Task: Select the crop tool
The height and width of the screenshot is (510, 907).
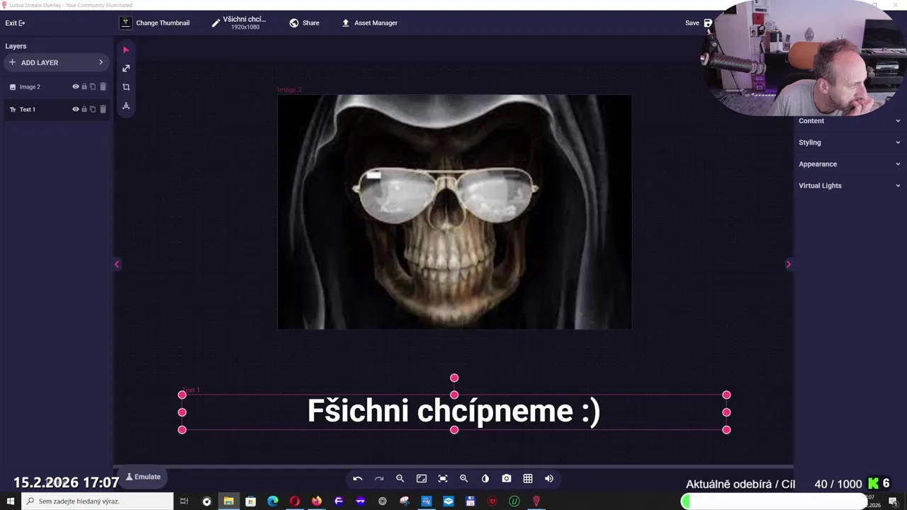Action: click(126, 87)
